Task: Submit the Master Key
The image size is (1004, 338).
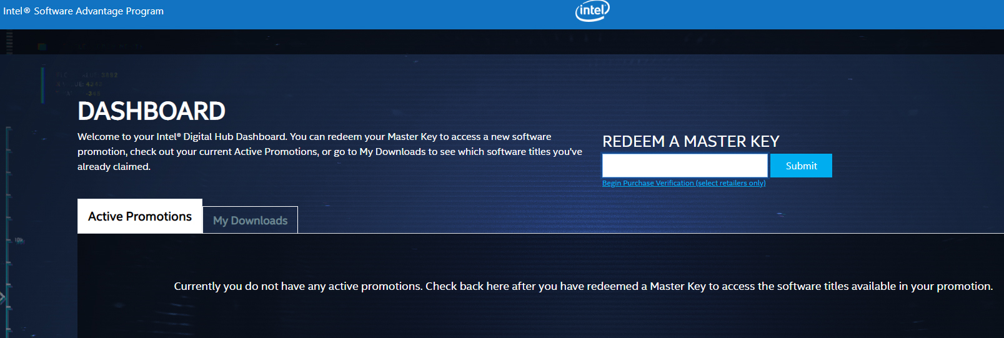Action: tap(801, 166)
